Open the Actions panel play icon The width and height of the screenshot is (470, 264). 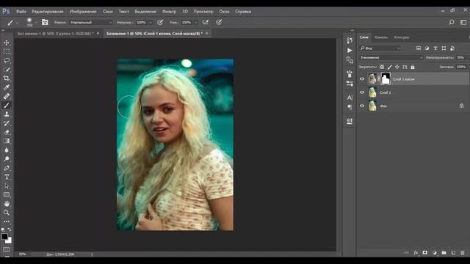(350, 51)
